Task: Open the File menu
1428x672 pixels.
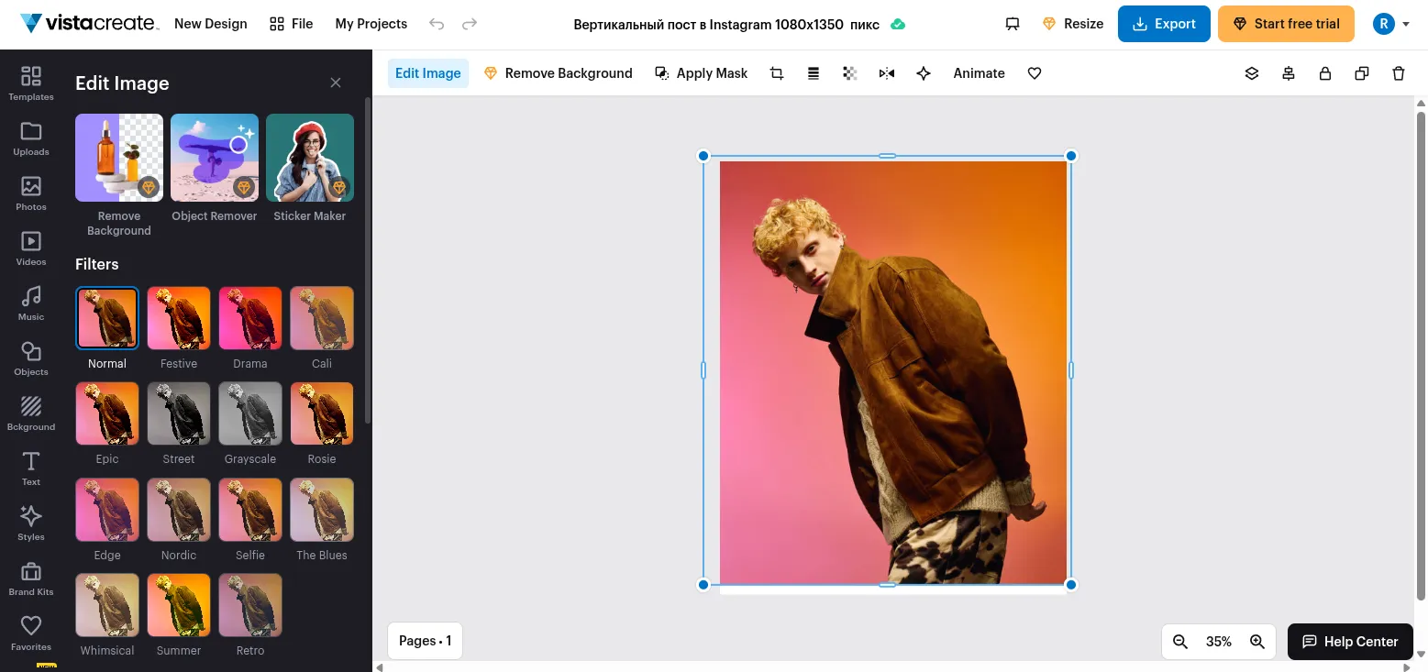Action: coord(291,23)
